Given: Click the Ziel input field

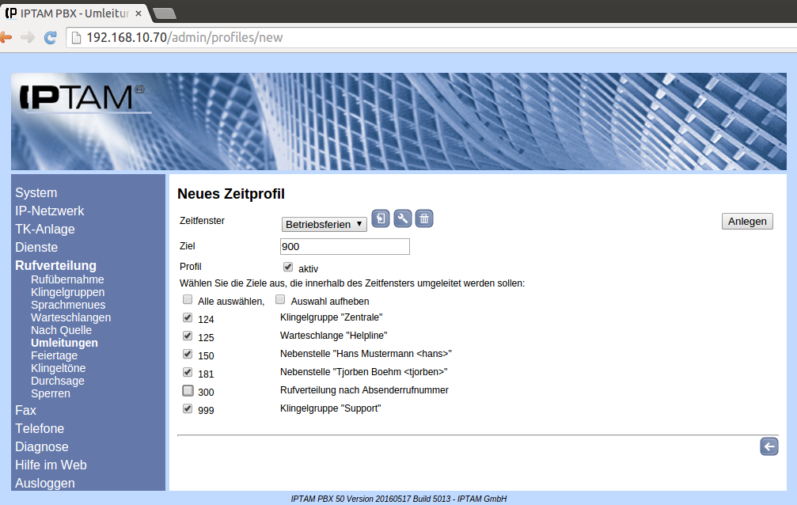Looking at the screenshot, I should [344, 247].
